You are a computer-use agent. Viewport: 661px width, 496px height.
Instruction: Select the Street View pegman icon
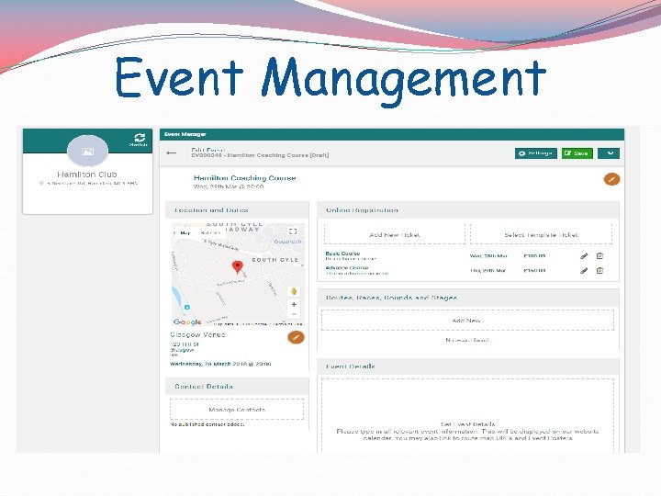point(294,291)
